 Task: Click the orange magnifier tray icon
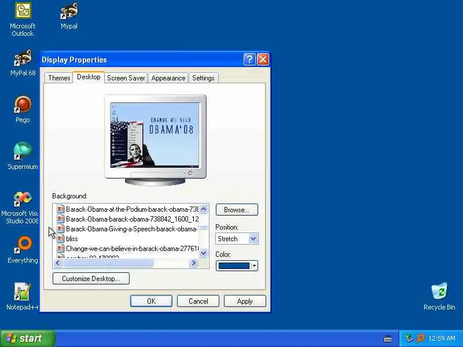click(x=420, y=338)
